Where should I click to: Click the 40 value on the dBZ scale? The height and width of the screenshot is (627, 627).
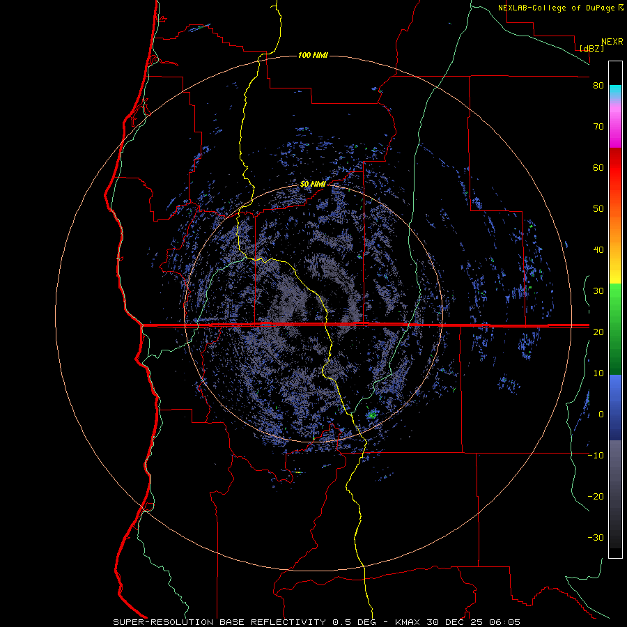[x=598, y=250]
